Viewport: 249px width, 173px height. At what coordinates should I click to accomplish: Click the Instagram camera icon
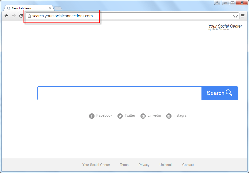coord(169,116)
